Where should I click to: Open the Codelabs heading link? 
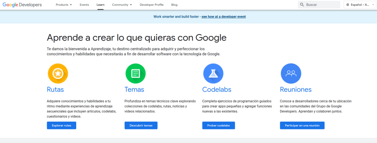(216, 89)
